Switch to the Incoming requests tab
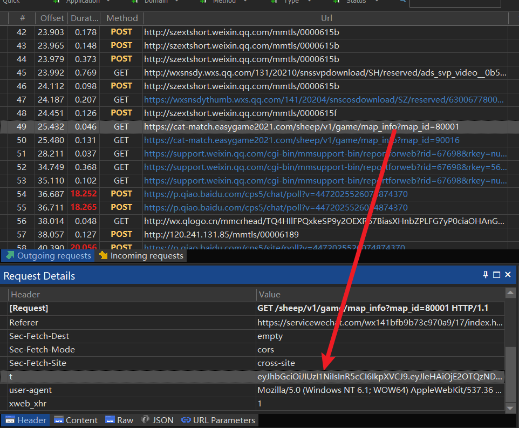 pos(141,256)
